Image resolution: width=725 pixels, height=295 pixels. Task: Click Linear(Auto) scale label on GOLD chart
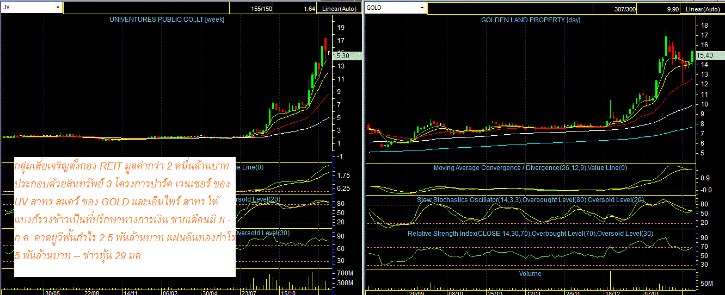click(x=702, y=9)
